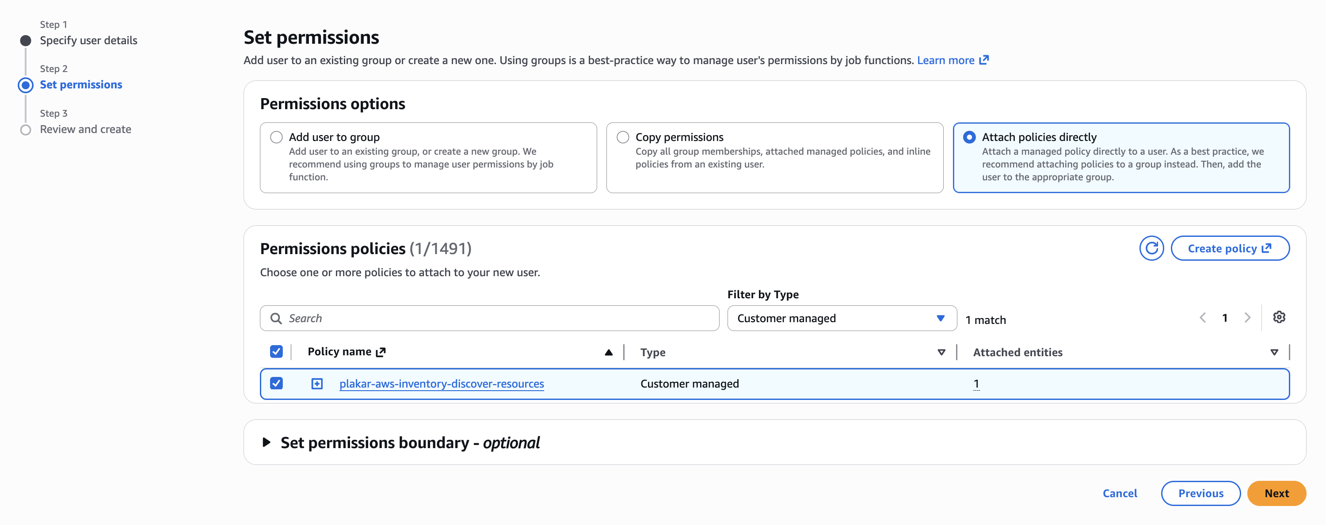Select the Add user to group option
Viewport: 1326px width, 525px height.
[276, 137]
